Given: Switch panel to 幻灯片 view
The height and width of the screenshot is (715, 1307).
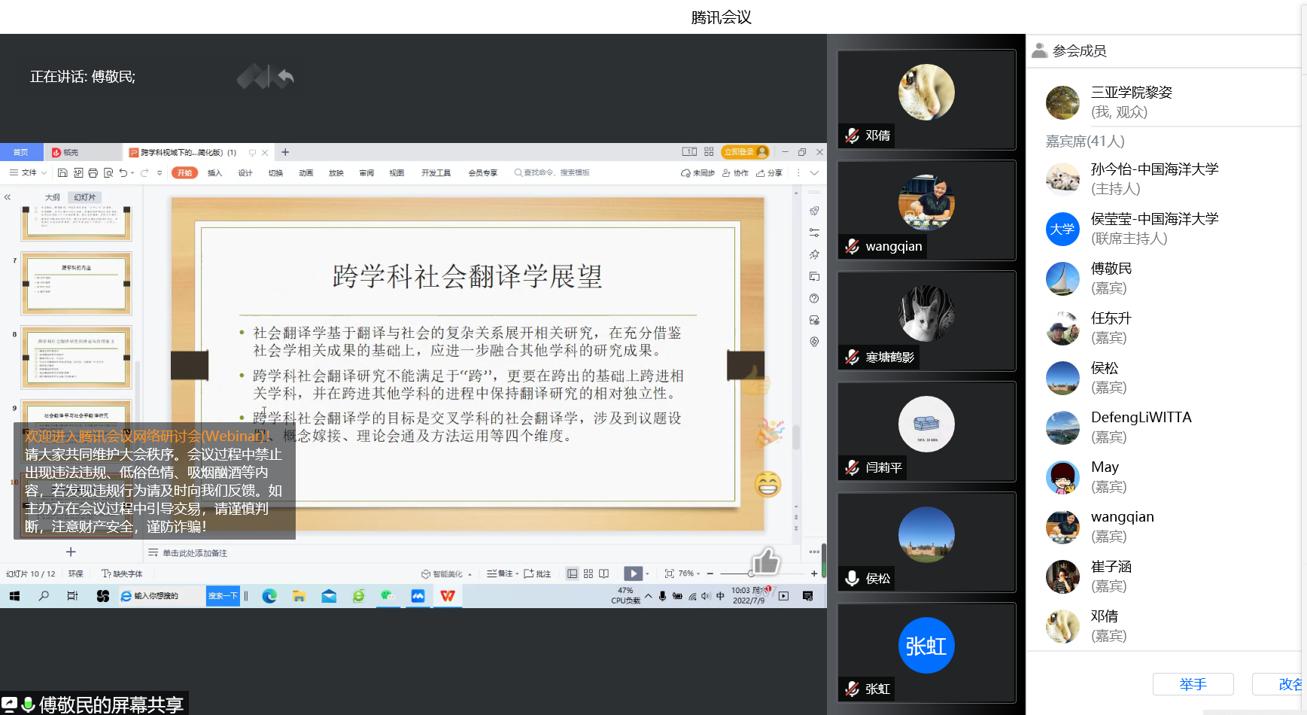Looking at the screenshot, I should coord(85,197).
